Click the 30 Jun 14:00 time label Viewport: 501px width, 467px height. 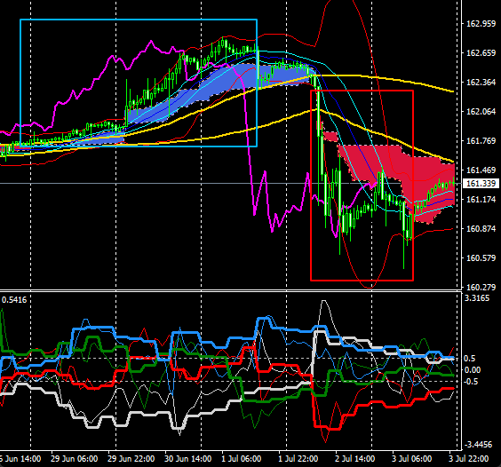click(x=188, y=459)
